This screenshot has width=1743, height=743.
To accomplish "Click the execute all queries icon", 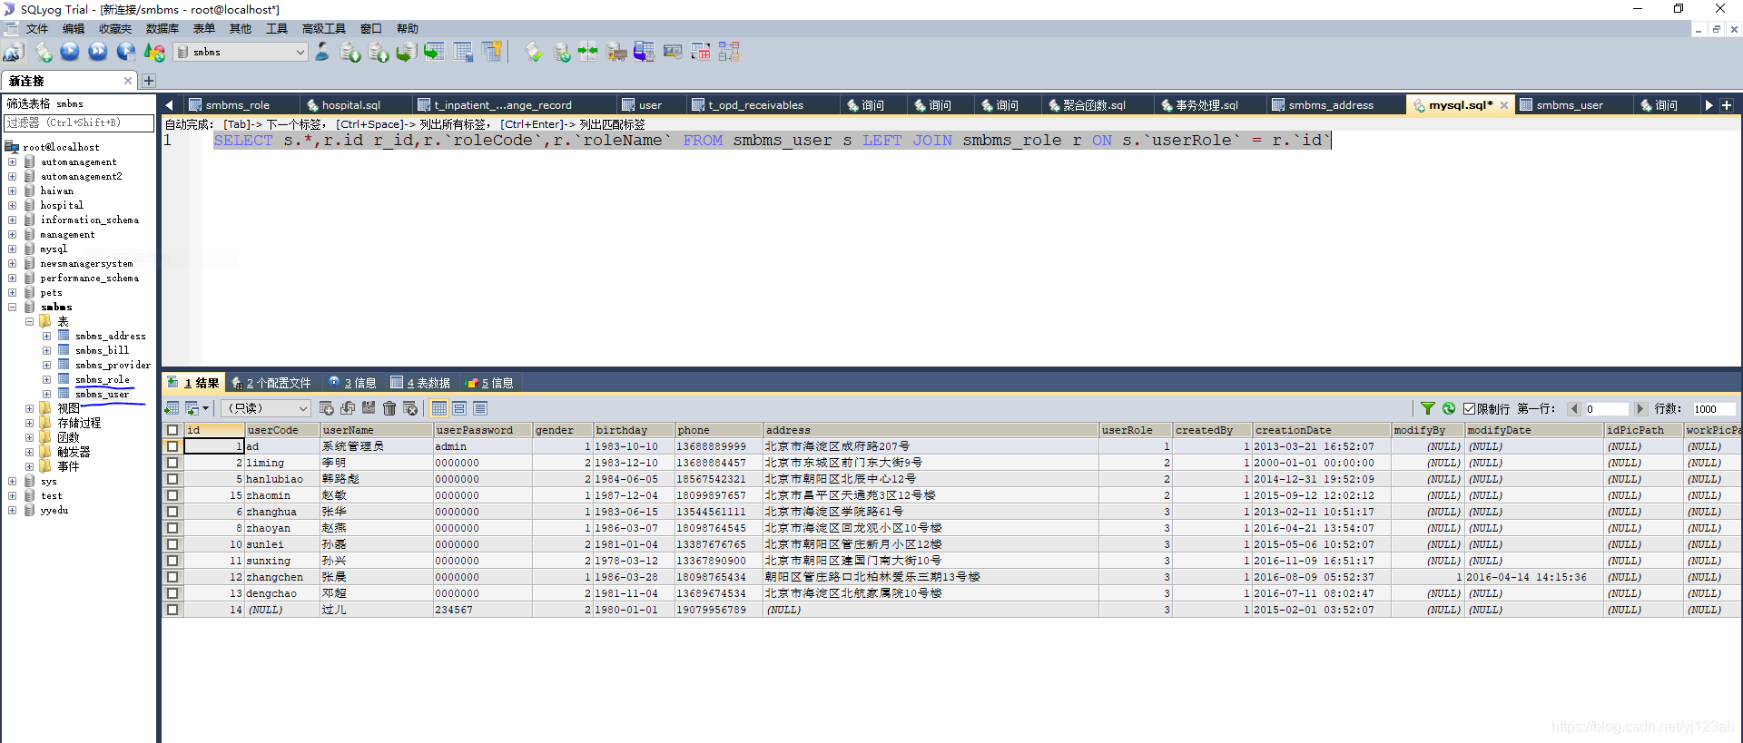I will (98, 52).
